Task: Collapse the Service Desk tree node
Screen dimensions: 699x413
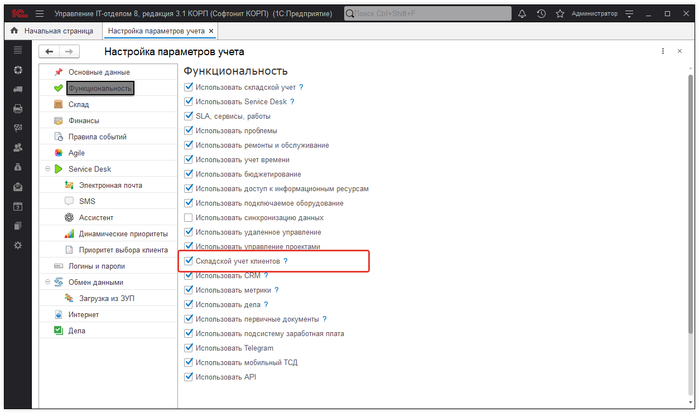Action: (x=48, y=169)
